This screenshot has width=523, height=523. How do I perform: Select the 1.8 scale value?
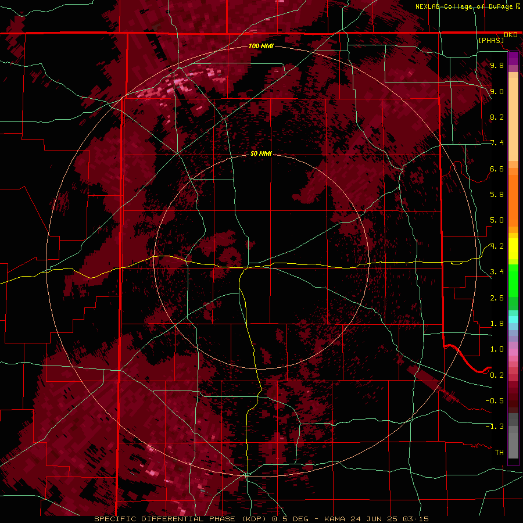[x=497, y=324]
